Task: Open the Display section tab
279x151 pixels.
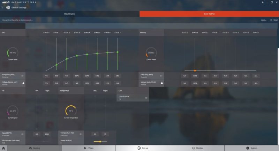Action: click(x=197, y=148)
